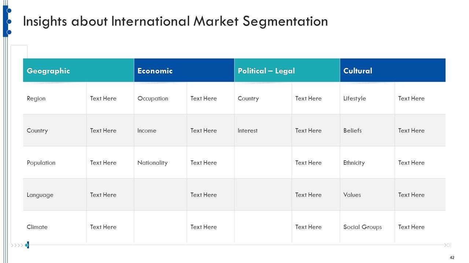Click the Ethnicity cell
Screen dimensions: 469x263
[354, 163]
